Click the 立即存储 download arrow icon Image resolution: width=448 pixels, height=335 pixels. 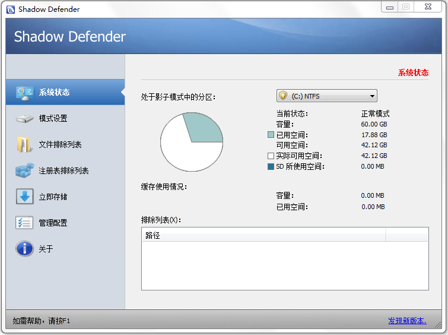coord(24,196)
